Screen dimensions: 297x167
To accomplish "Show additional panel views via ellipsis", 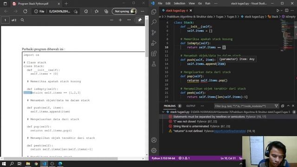I will (202, 106).
